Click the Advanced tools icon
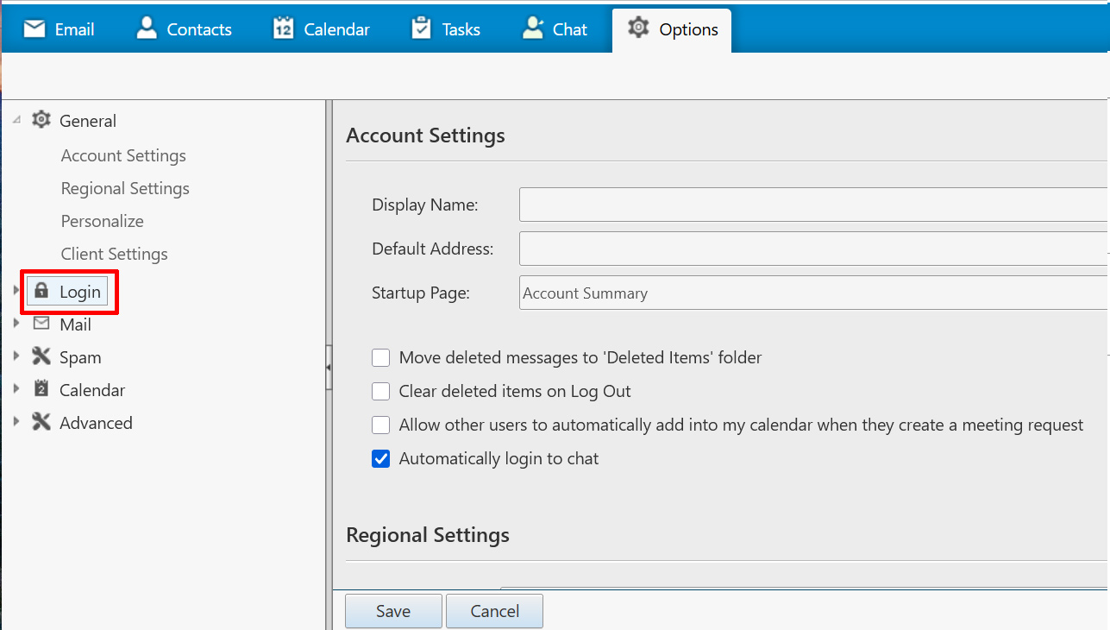The image size is (1110, 630). (41, 422)
